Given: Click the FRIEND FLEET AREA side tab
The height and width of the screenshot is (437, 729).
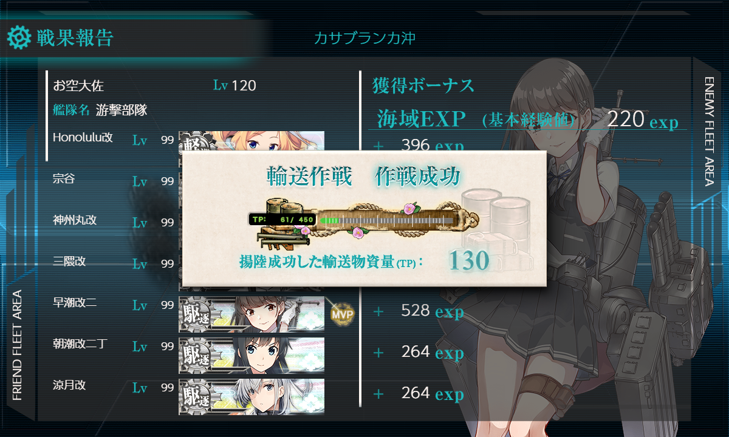Looking at the screenshot, I should coord(17,345).
